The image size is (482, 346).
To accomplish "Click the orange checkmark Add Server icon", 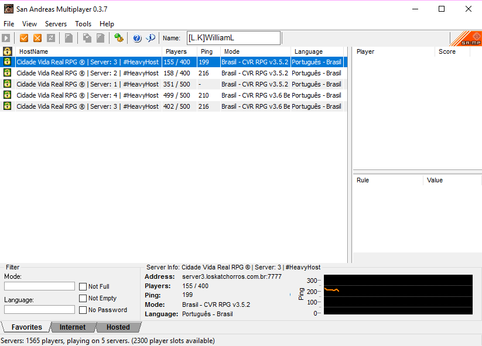I will (x=23, y=38).
